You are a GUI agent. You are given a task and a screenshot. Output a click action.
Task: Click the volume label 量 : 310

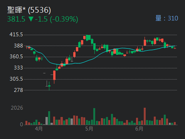click(x=167, y=18)
